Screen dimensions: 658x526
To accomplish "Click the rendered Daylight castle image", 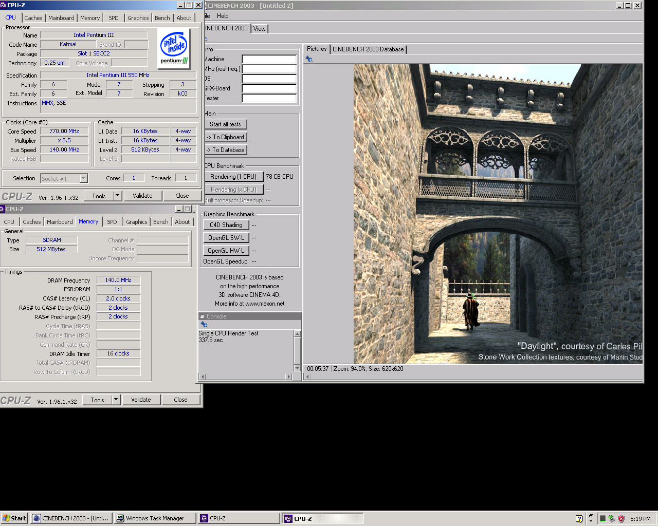I will pyautogui.click(x=498, y=214).
